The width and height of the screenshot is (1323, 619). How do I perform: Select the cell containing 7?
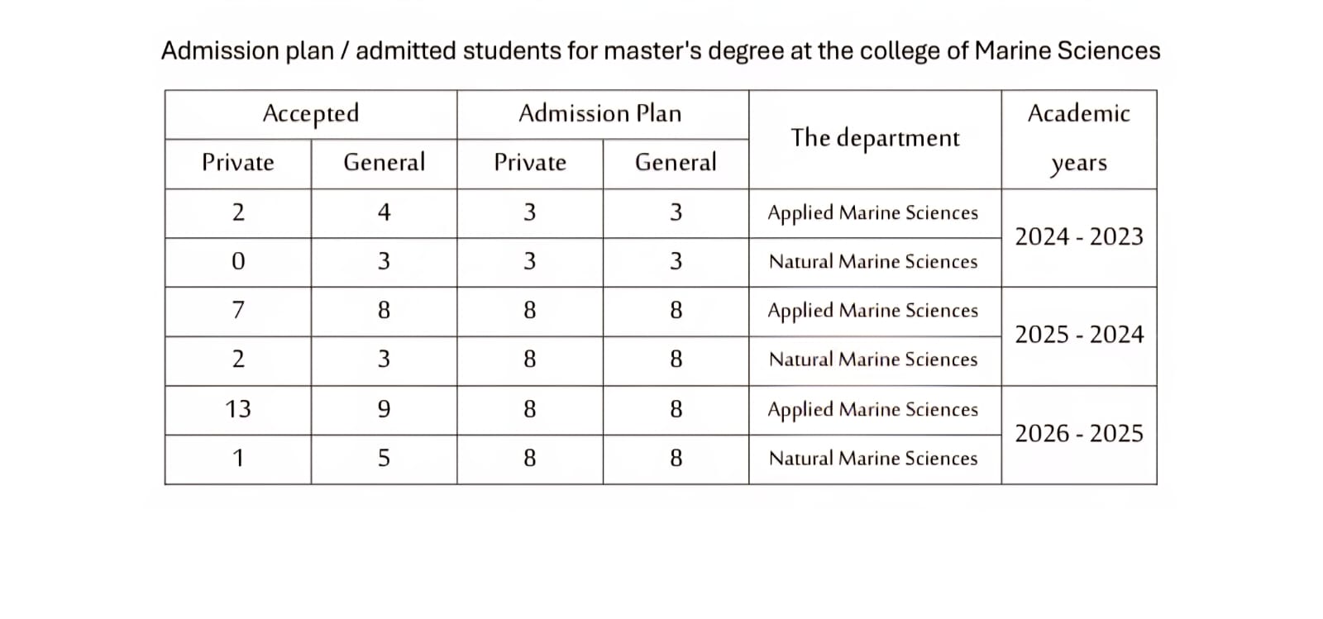238,311
